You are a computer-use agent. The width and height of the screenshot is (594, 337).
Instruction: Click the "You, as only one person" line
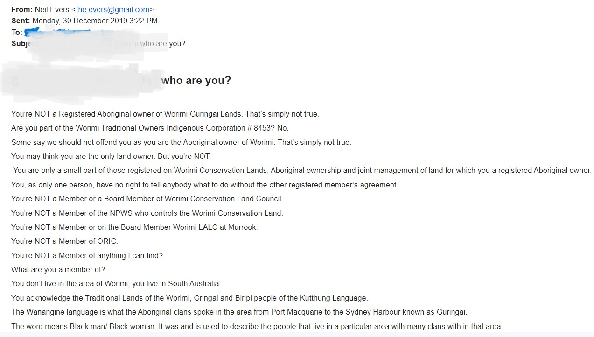204,185
